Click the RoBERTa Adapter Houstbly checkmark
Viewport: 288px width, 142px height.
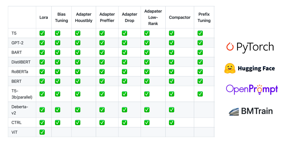pos(78,71)
